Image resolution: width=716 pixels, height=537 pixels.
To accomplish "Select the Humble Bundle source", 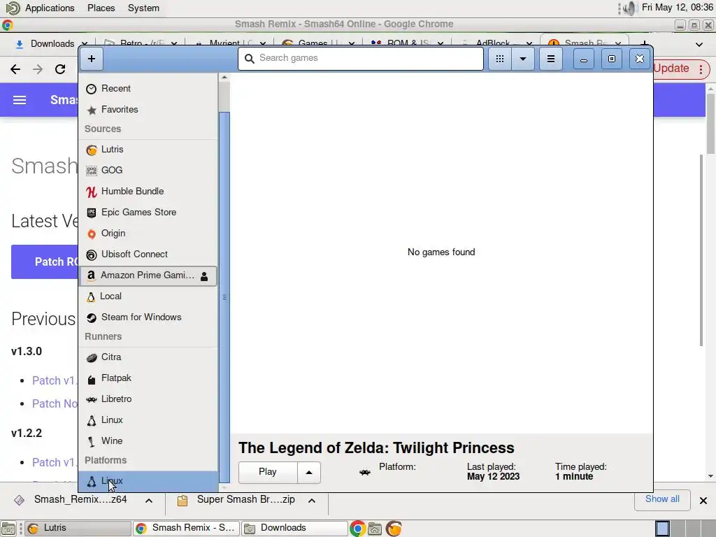I will pos(148,192).
